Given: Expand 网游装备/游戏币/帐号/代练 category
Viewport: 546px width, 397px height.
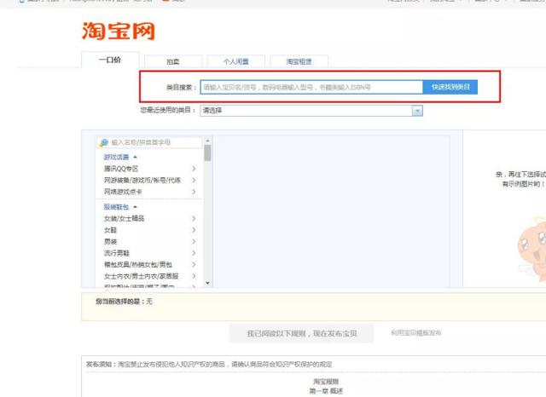Looking at the screenshot, I should [194, 181].
